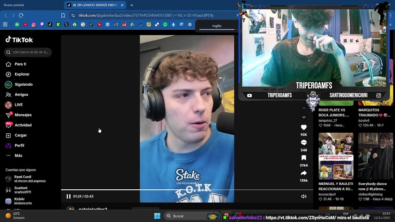This screenshot has height=222, width=395.
Task: Open the Cargar upload page
Action: 21,135
